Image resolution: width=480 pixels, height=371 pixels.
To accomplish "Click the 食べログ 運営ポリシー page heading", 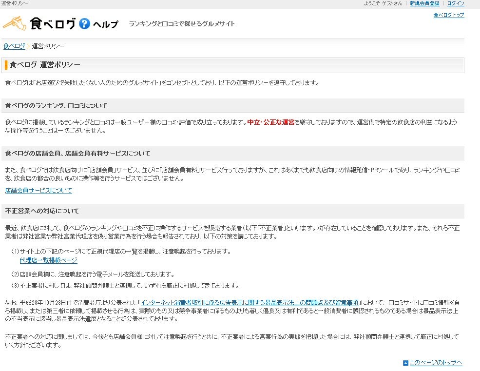I will point(45,65).
